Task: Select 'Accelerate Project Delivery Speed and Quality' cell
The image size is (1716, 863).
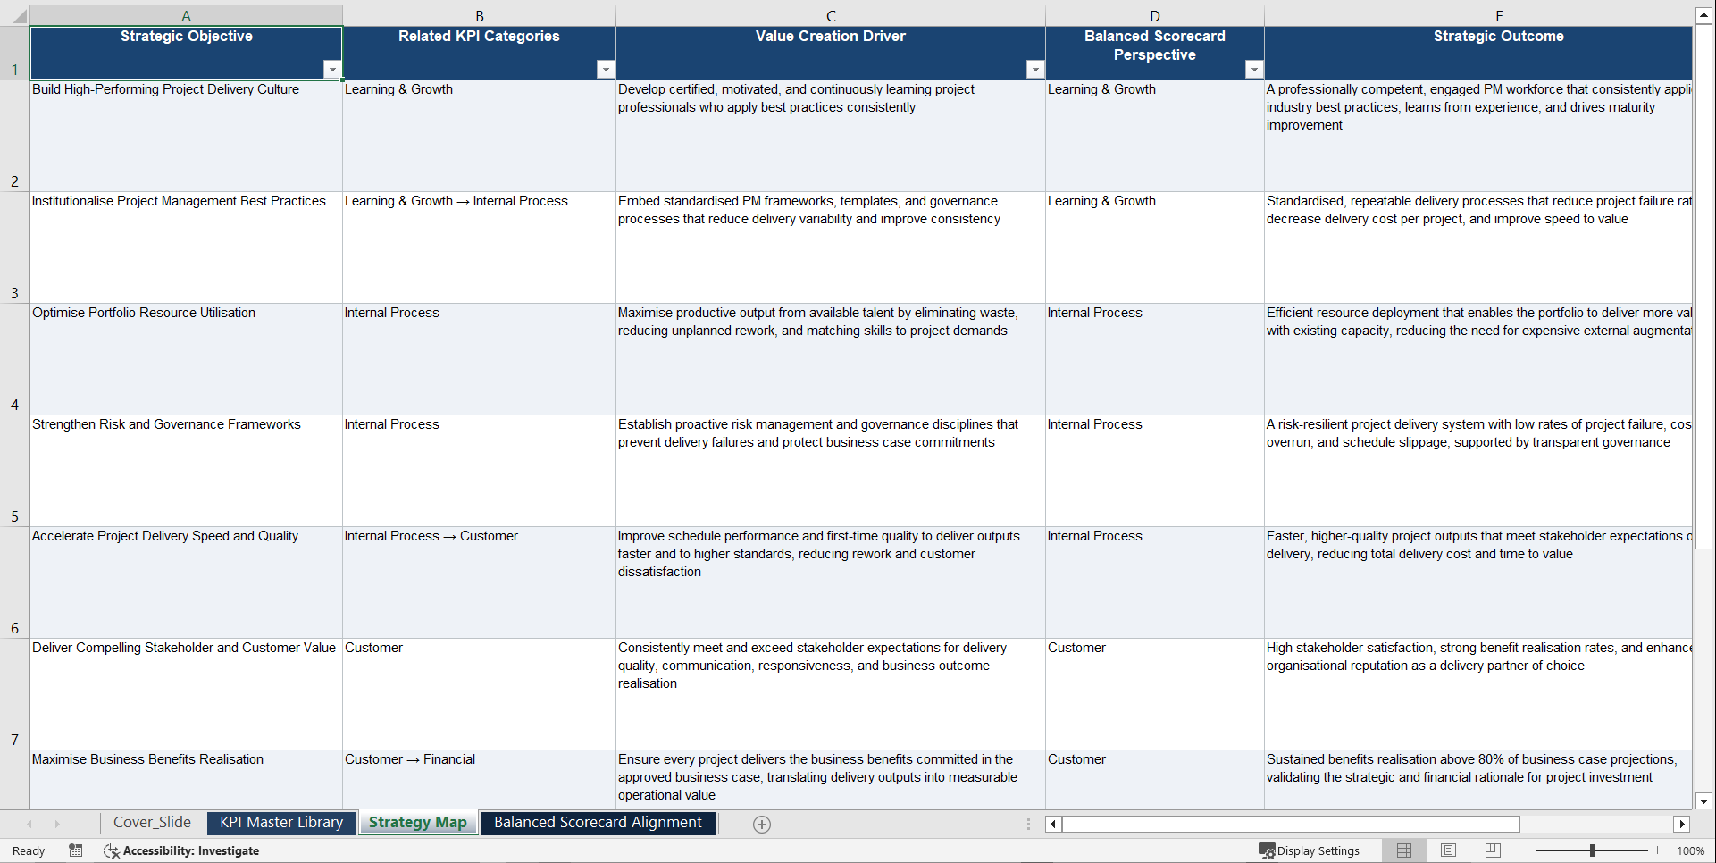Action: (186, 582)
